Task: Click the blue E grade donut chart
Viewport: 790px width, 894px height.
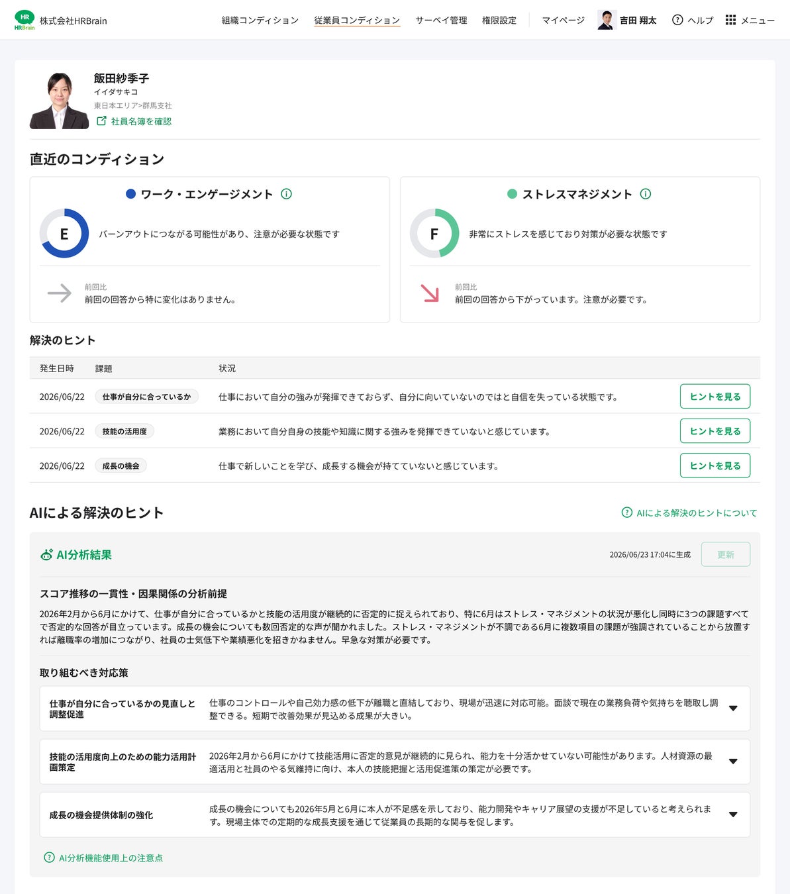Action: tap(64, 234)
